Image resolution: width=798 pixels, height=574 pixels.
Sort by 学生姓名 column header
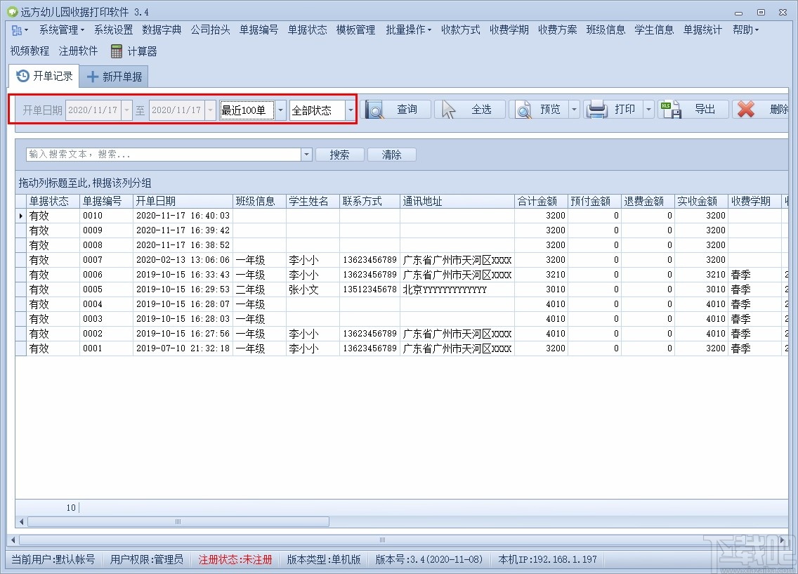313,201
